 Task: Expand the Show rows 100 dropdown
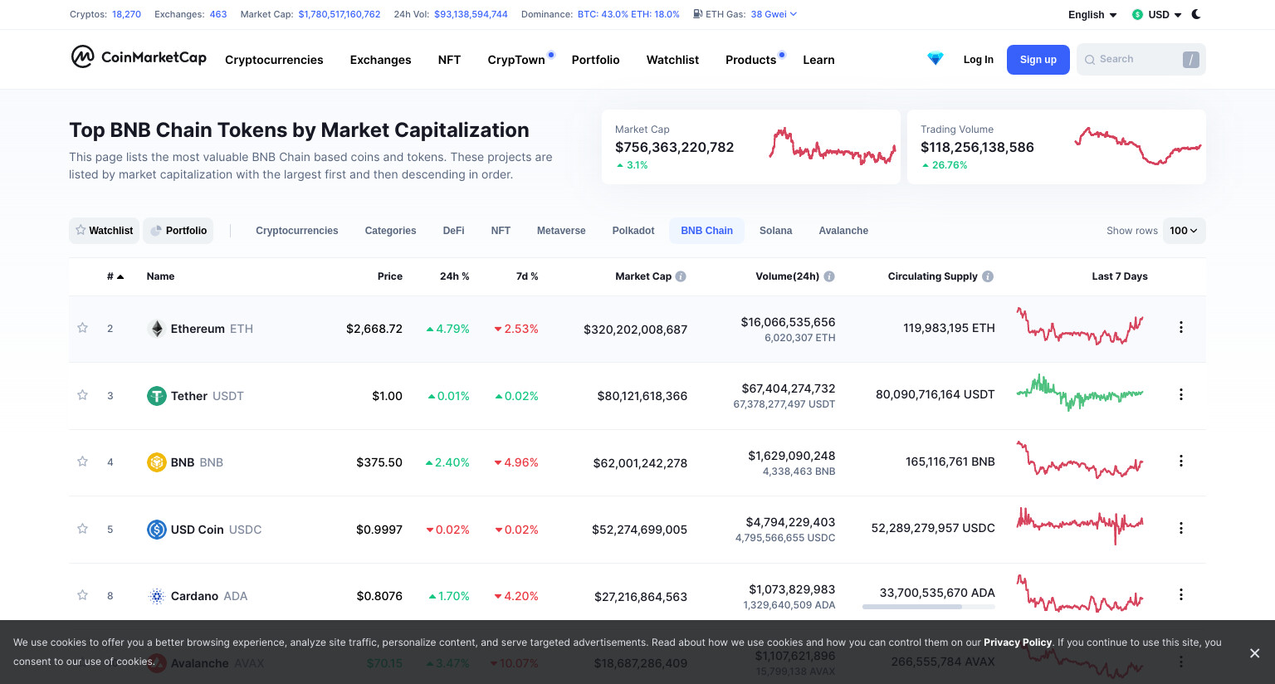pyautogui.click(x=1184, y=231)
